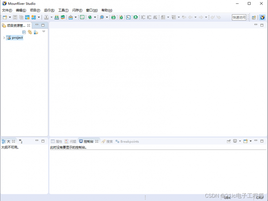Click the New project toolbar icon

pyautogui.click(x=5, y=17)
